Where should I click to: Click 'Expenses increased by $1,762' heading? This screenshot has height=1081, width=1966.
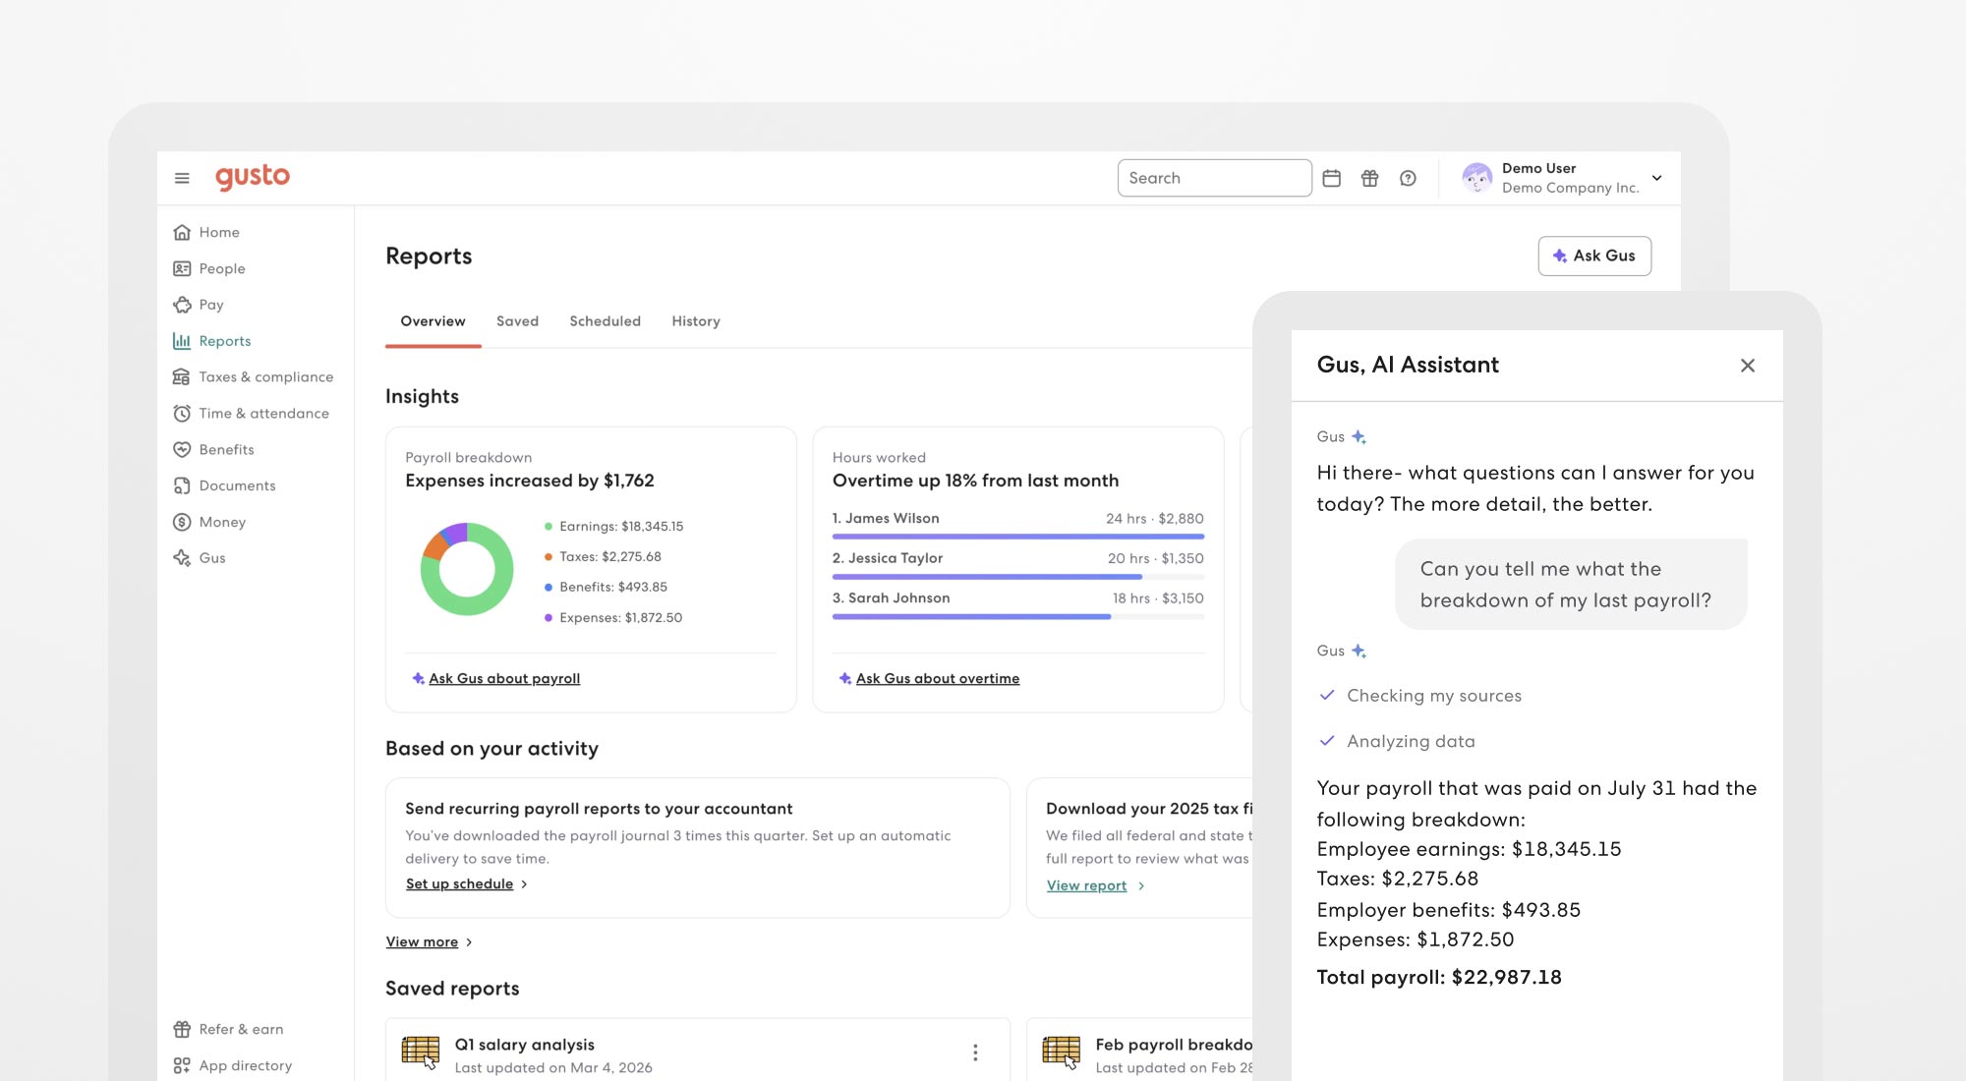(x=530, y=481)
